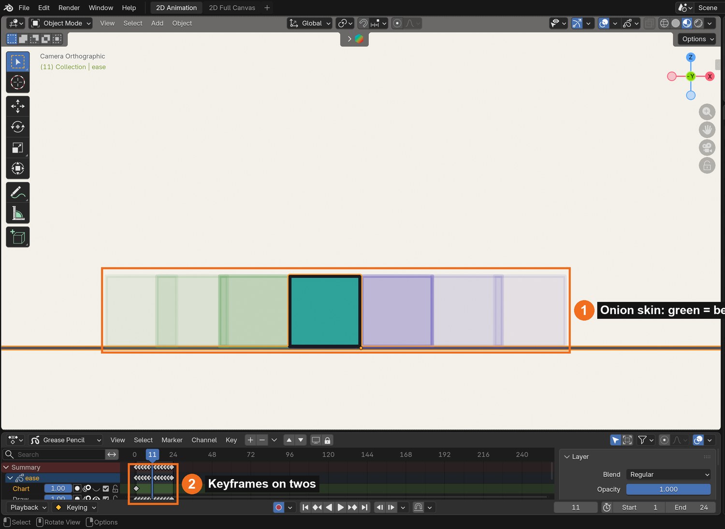The height and width of the screenshot is (529, 725).
Task: Toggle the Chart layer checkbox
Action: pos(106,489)
